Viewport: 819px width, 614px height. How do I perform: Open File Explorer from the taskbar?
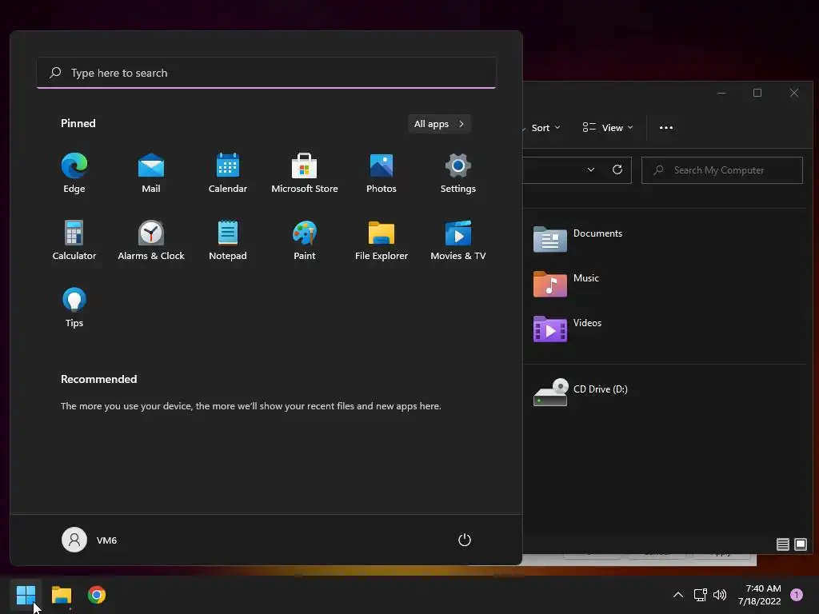click(x=61, y=595)
